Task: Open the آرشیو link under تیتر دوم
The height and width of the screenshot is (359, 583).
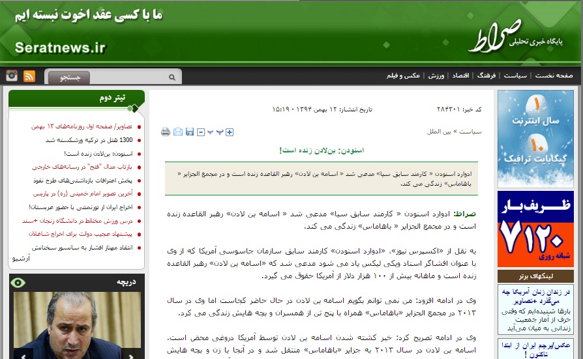Action: 22,258
